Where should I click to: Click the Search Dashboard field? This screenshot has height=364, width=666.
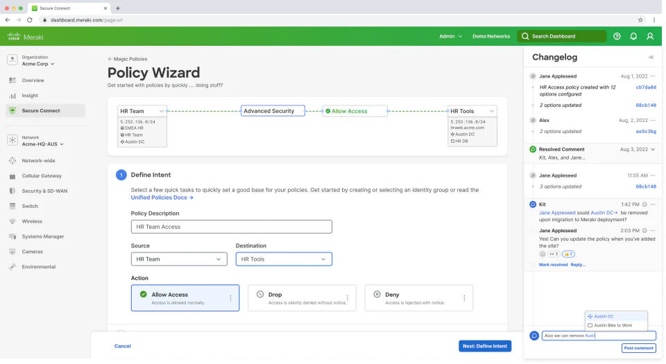[561, 37]
